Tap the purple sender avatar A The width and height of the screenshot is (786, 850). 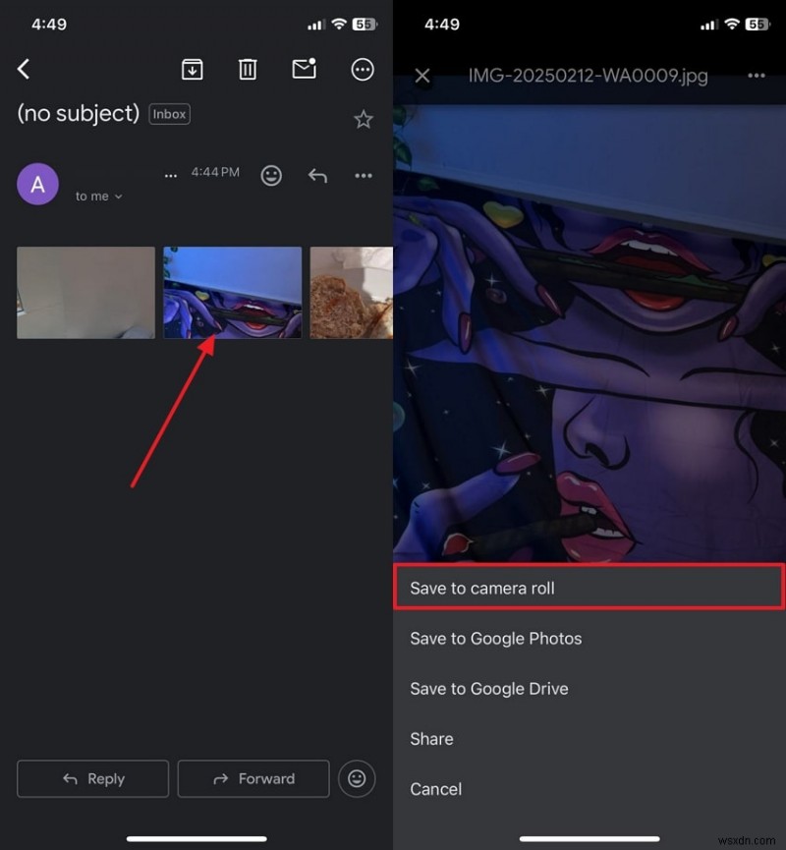point(37,185)
